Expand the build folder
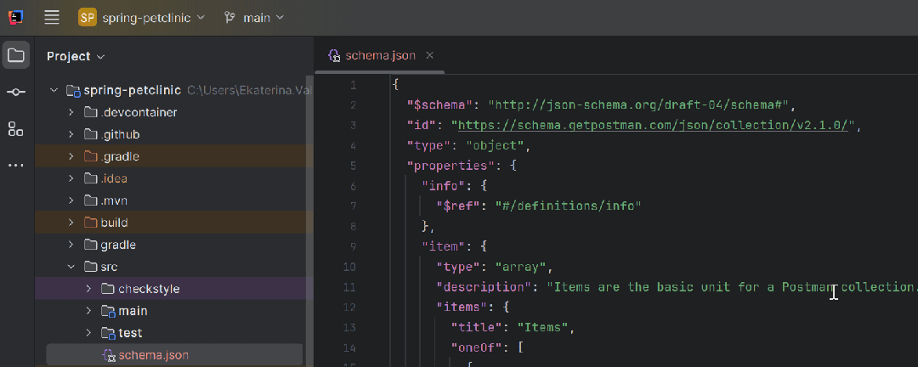This screenshot has width=918, height=367. (71, 223)
